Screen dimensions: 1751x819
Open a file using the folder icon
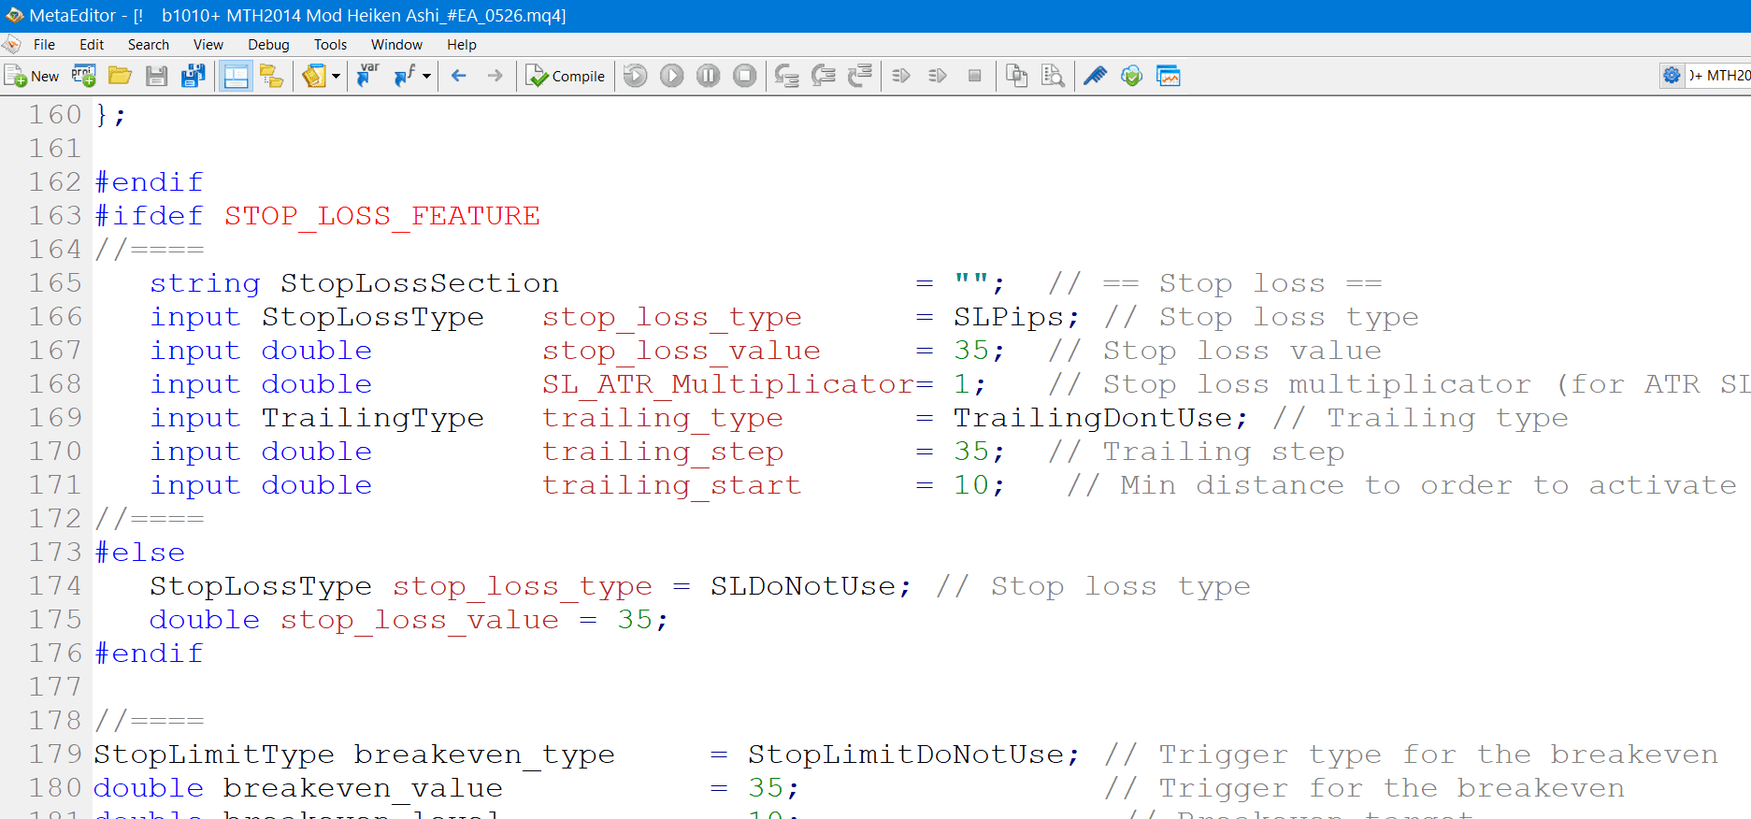[120, 76]
